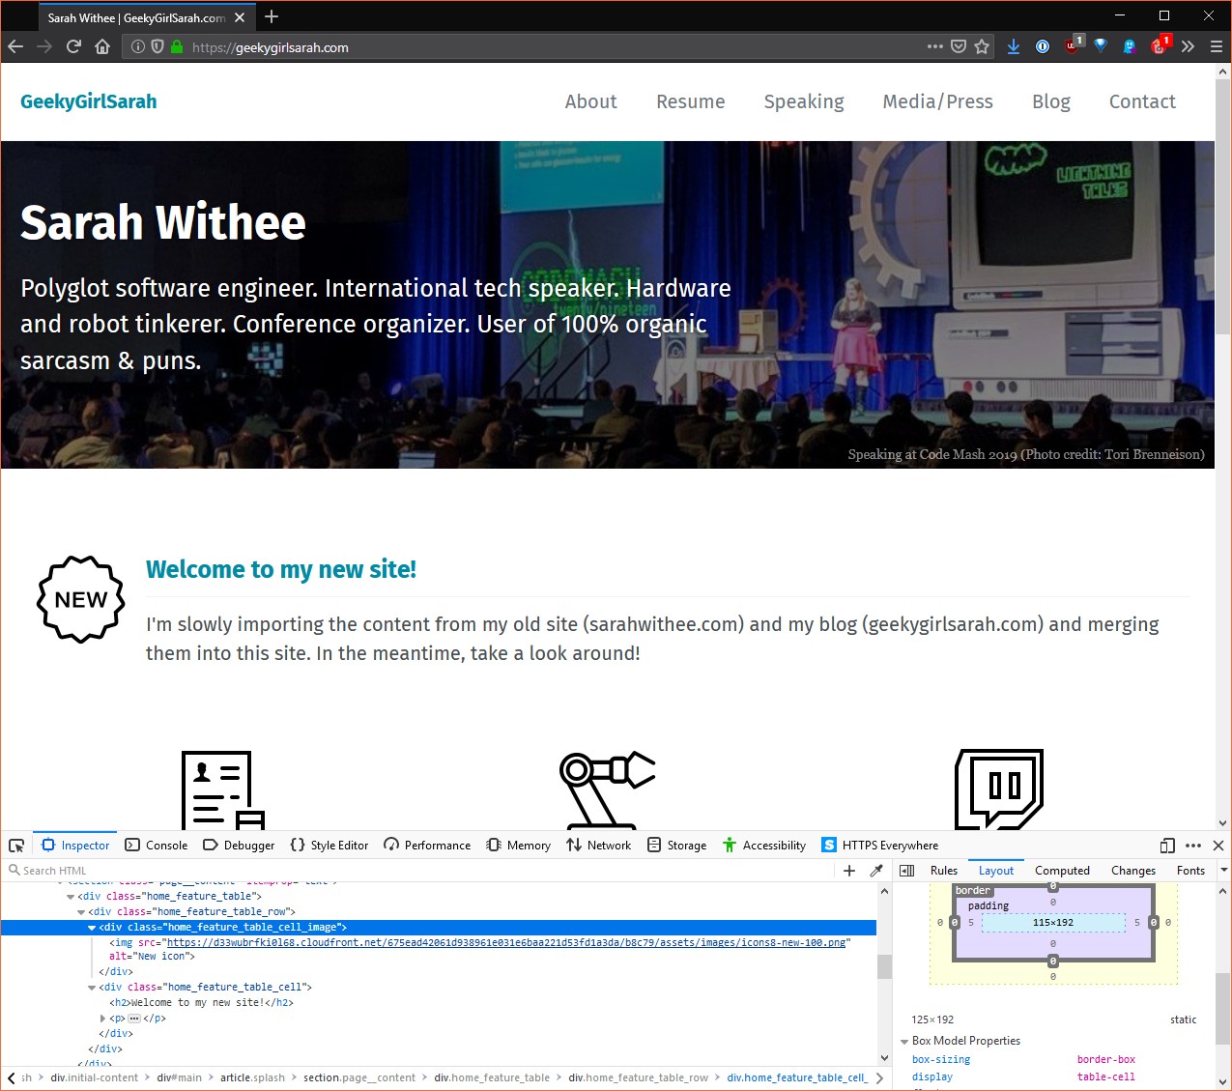The image size is (1232, 1091).
Task: Go back with the browser back arrow
Action: point(15,46)
